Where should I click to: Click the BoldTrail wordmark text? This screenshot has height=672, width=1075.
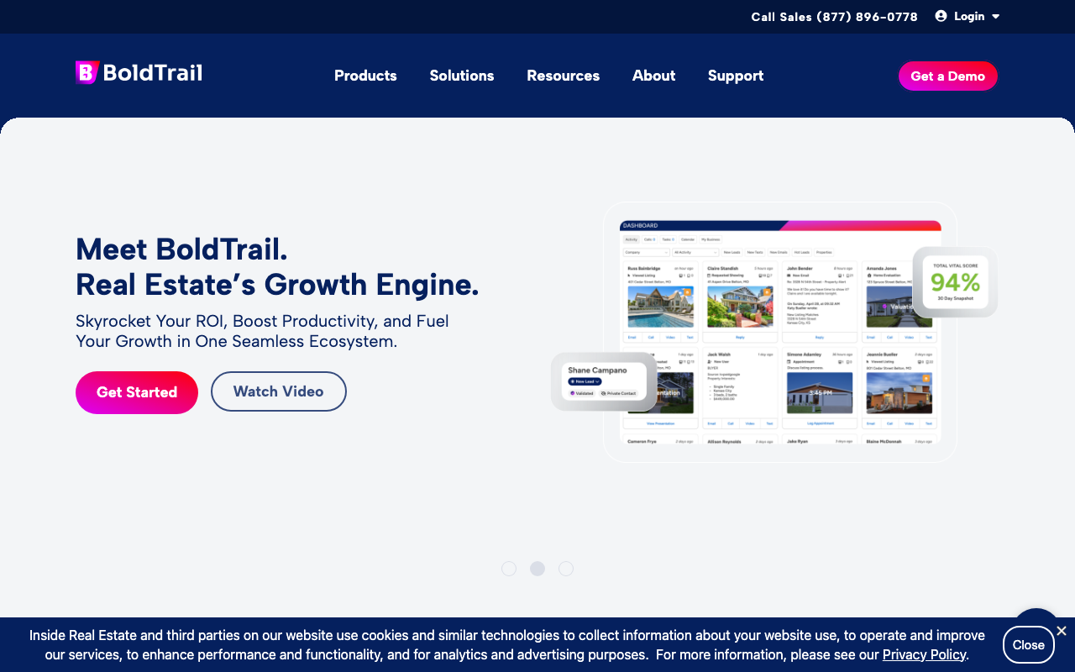click(x=153, y=72)
